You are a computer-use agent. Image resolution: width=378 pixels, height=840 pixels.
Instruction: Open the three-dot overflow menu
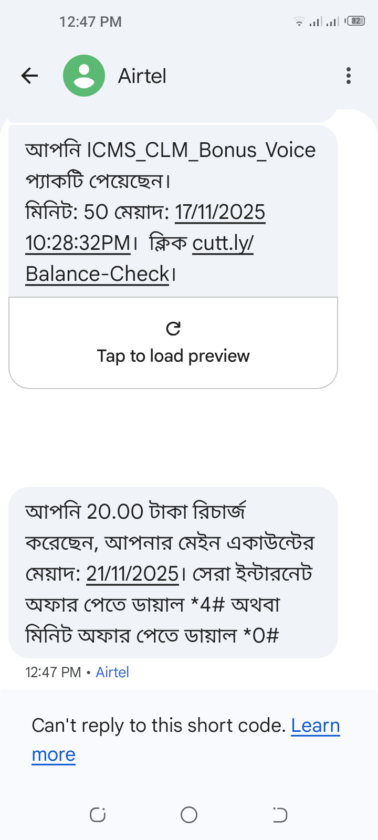[349, 76]
